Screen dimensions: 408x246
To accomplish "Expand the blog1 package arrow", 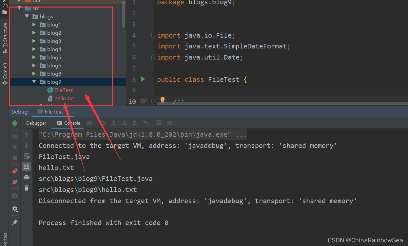I will (34, 25).
